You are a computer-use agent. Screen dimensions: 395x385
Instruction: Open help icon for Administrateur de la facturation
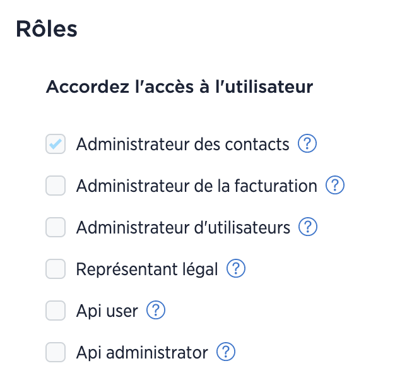tap(335, 185)
